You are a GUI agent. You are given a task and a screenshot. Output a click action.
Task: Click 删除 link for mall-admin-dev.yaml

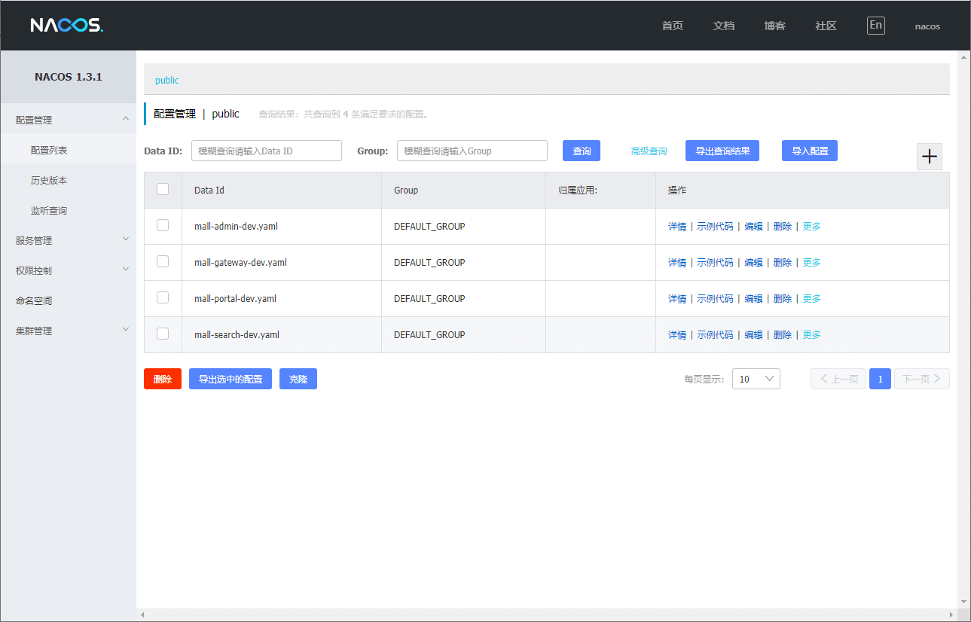click(783, 227)
